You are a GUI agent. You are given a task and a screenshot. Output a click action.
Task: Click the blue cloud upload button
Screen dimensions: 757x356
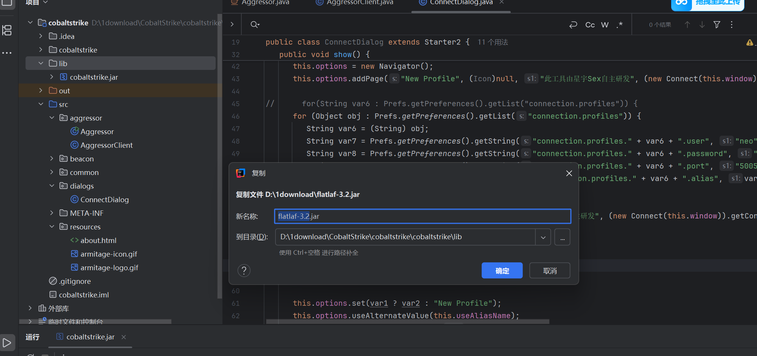pos(707,4)
